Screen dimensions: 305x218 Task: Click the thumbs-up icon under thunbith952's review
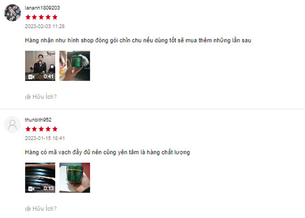(28, 208)
